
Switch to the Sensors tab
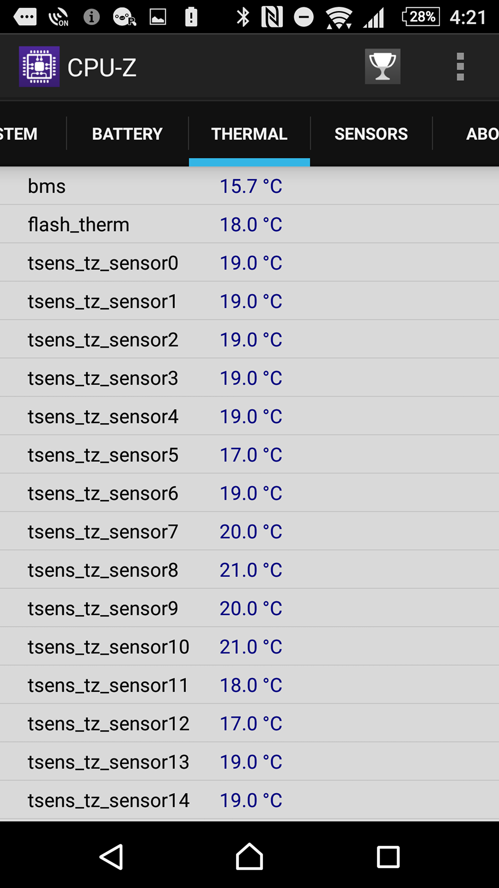click(x=371, y=134)
